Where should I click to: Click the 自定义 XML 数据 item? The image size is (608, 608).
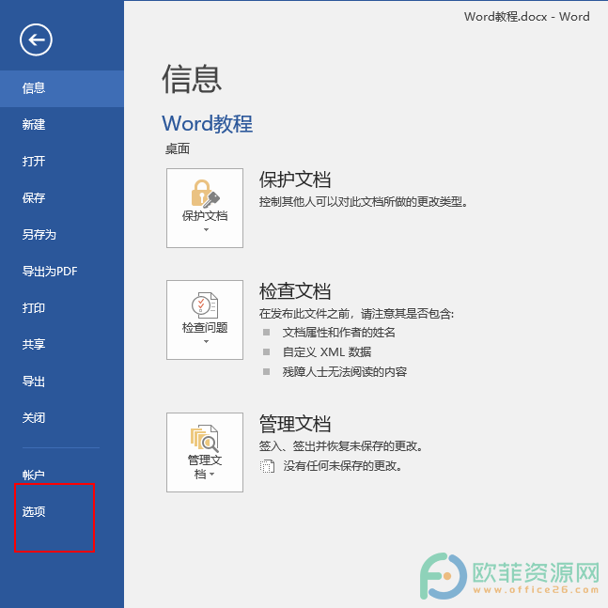[327, 352]
